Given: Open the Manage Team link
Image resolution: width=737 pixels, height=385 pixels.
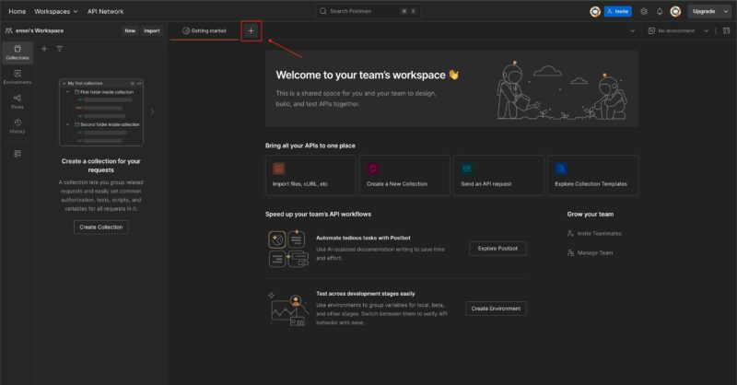Looking at the screenshot, I should coord(590,253).
